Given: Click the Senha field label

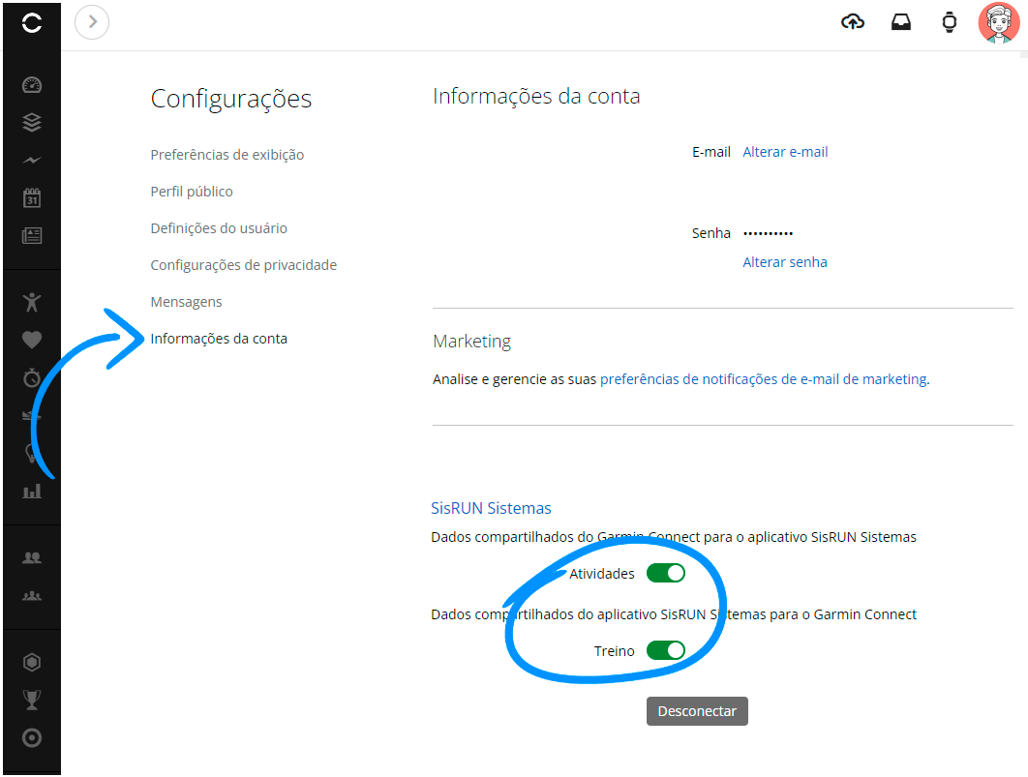Looking at the screenshot, I should pyautogui.click(x=711, y=233).
